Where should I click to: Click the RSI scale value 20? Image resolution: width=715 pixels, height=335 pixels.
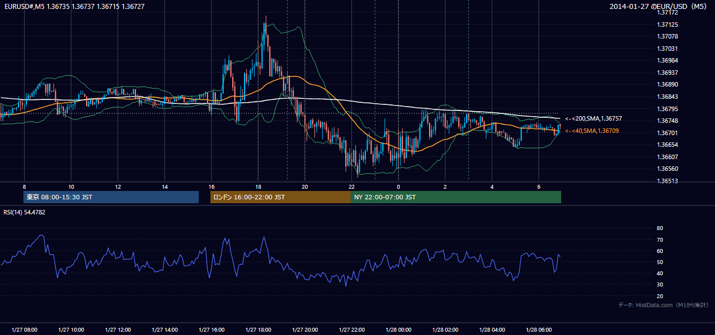pos(660,296)
